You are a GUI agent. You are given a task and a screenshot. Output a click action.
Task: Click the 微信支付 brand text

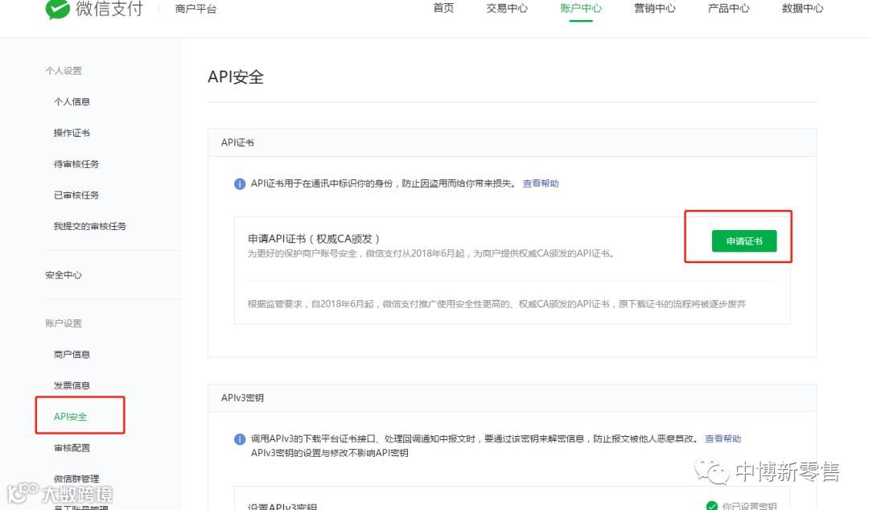(x=109, y=8)
